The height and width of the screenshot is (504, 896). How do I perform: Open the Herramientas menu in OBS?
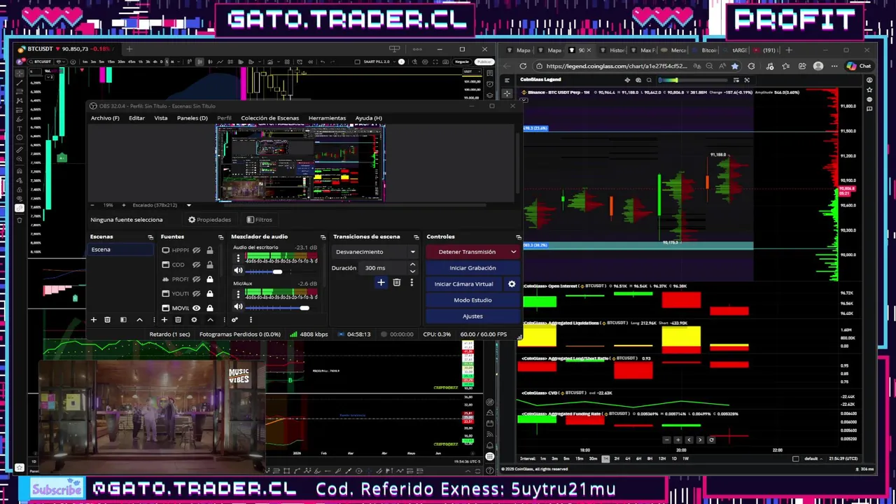tap(327, 118)
